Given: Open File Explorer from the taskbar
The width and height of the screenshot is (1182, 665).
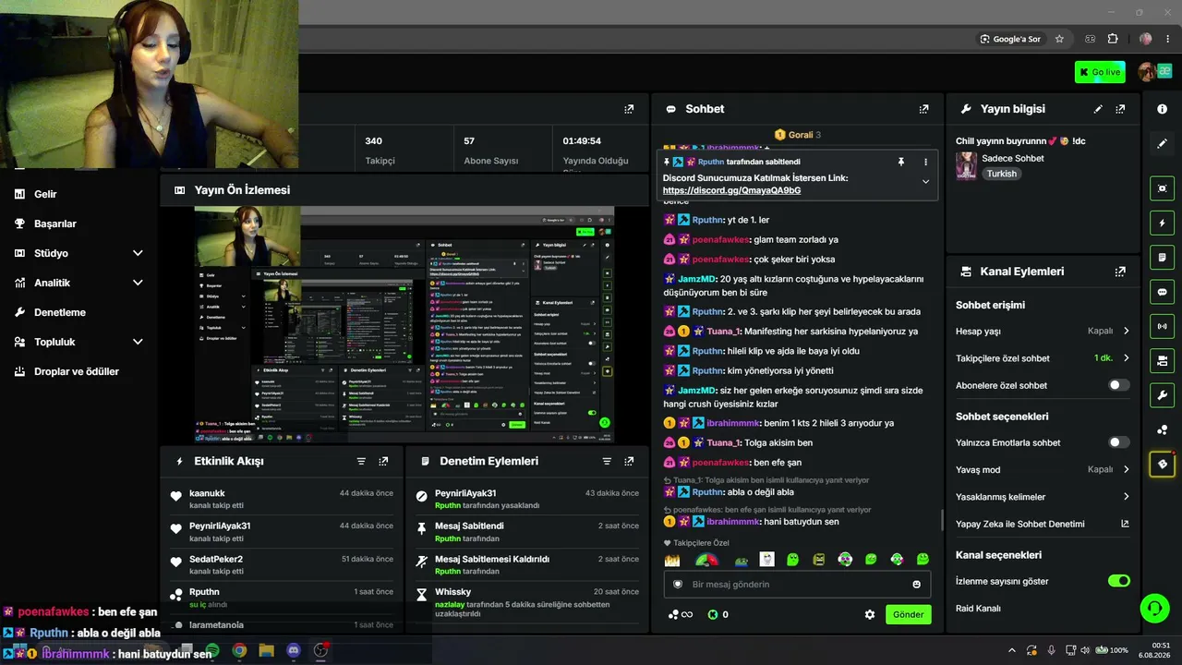Looking at the screenshot, I should tap(266, 650).
